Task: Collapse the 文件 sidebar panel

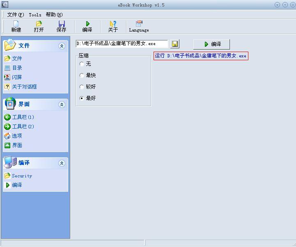Action: pyautogui.click(x=62, y=46)
